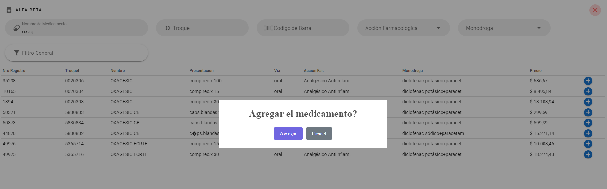Sort by Nombre column header
The height and width of the screenshot is (189, 607).
[117, 71]
